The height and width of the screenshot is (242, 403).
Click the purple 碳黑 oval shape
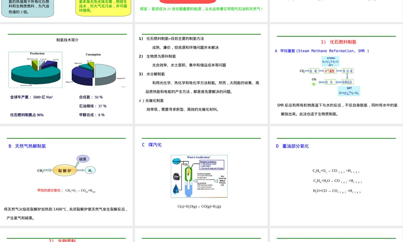[x=83, y=159]
